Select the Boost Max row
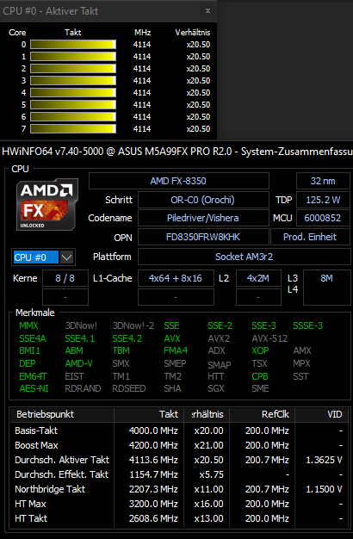The width and height of the screenshot is (353, 539). pos(179,445)
